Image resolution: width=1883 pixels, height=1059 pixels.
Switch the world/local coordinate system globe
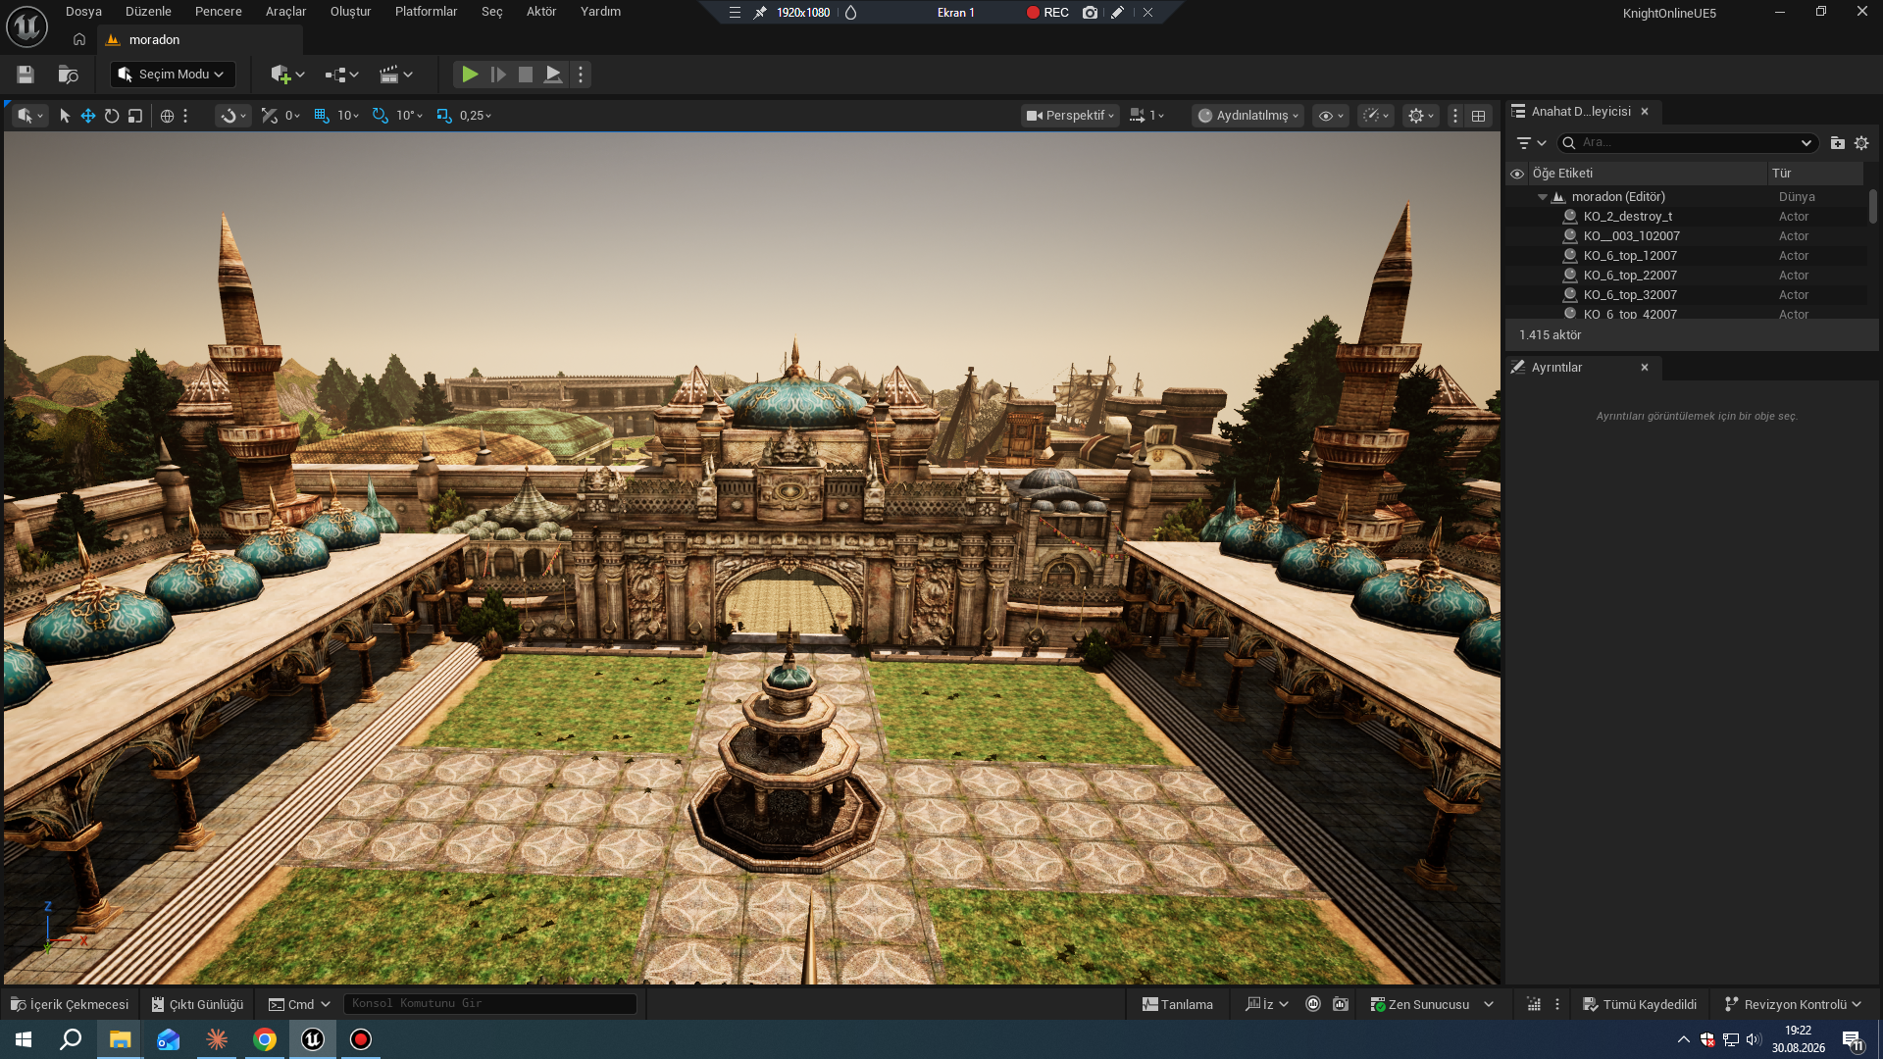pyautogui.click(x=167, y=116)
